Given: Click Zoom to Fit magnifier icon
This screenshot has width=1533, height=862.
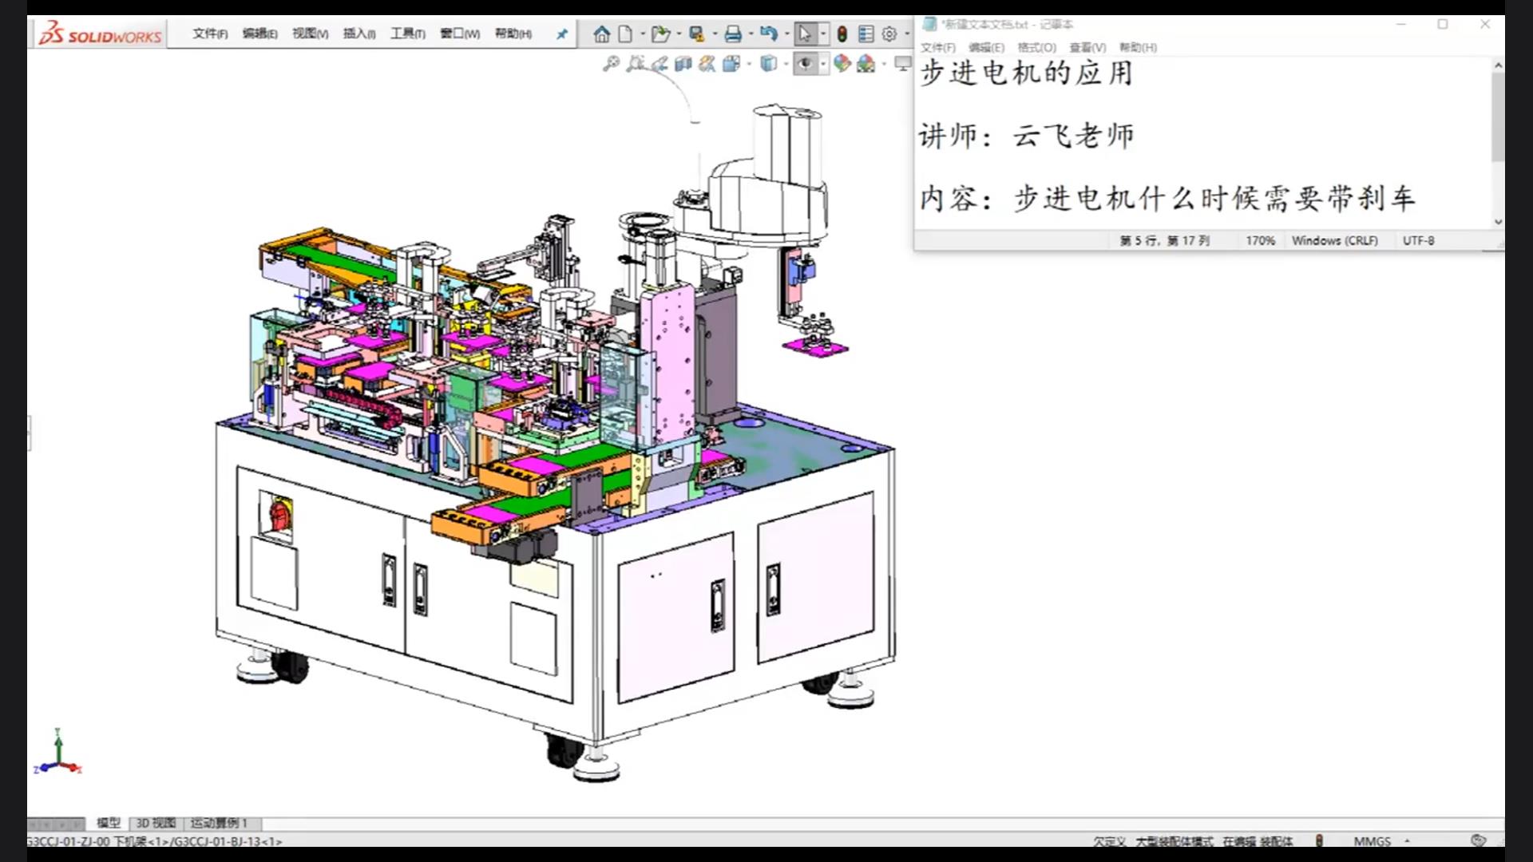Looking at the screenshot, I should [x=611, y=64].
